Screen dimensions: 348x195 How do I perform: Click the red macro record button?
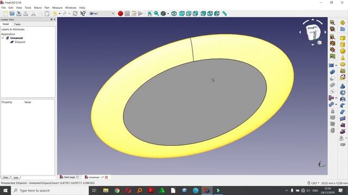[x=120, y=14]
